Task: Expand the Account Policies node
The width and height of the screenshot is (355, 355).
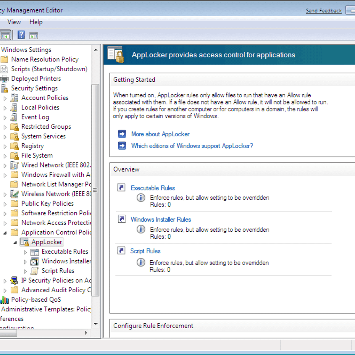Action: 5,99
